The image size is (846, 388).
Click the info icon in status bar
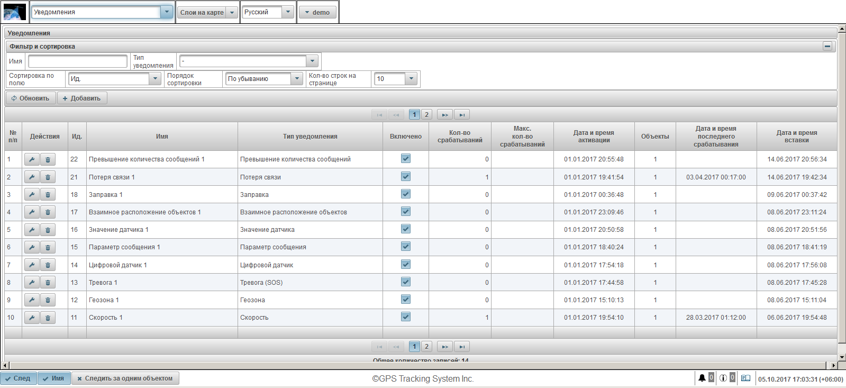pos(723,378)
